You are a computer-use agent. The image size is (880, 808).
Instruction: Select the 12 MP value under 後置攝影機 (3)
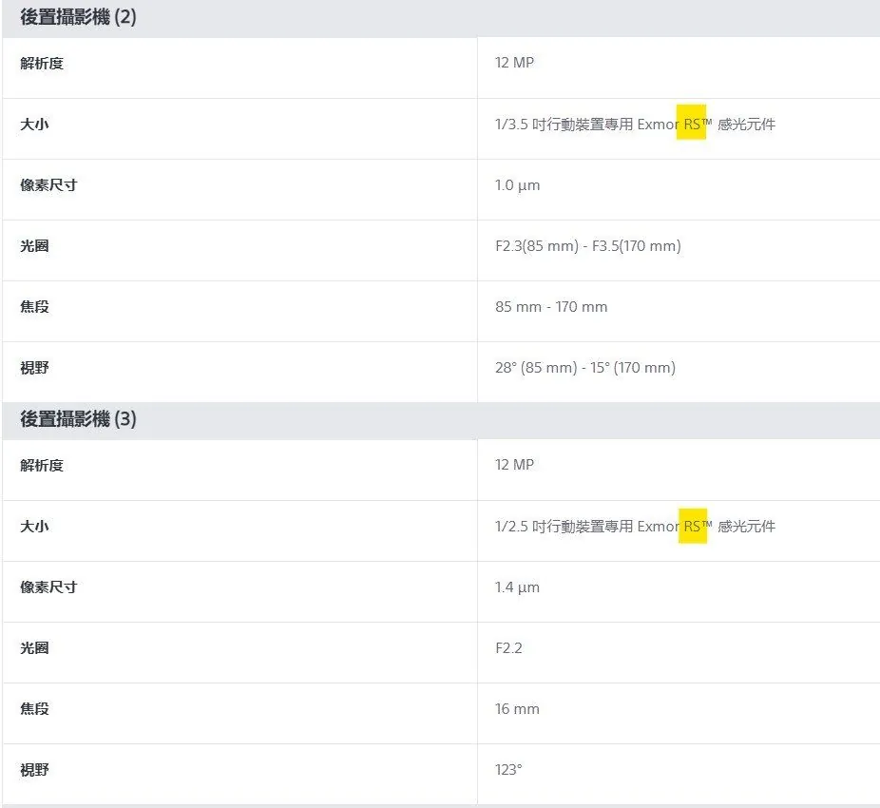tap(514, 465)
